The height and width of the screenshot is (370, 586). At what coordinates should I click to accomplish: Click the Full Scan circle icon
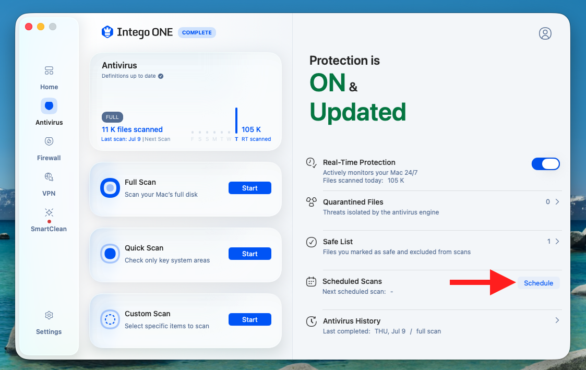click(110, 188)
